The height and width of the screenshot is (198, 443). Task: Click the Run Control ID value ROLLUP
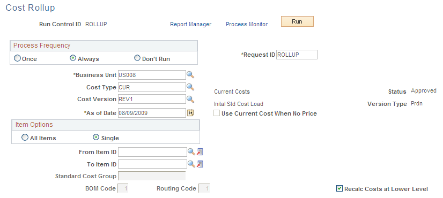pos(96,24)
